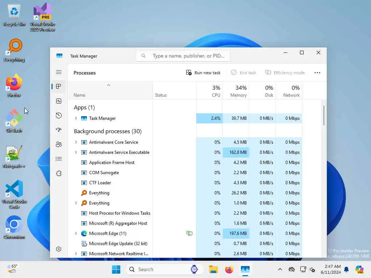The height and width of the screenshot is (278, 371).
Task: Open File Explorer from the taskbar
Action: (x=213, y=269)
